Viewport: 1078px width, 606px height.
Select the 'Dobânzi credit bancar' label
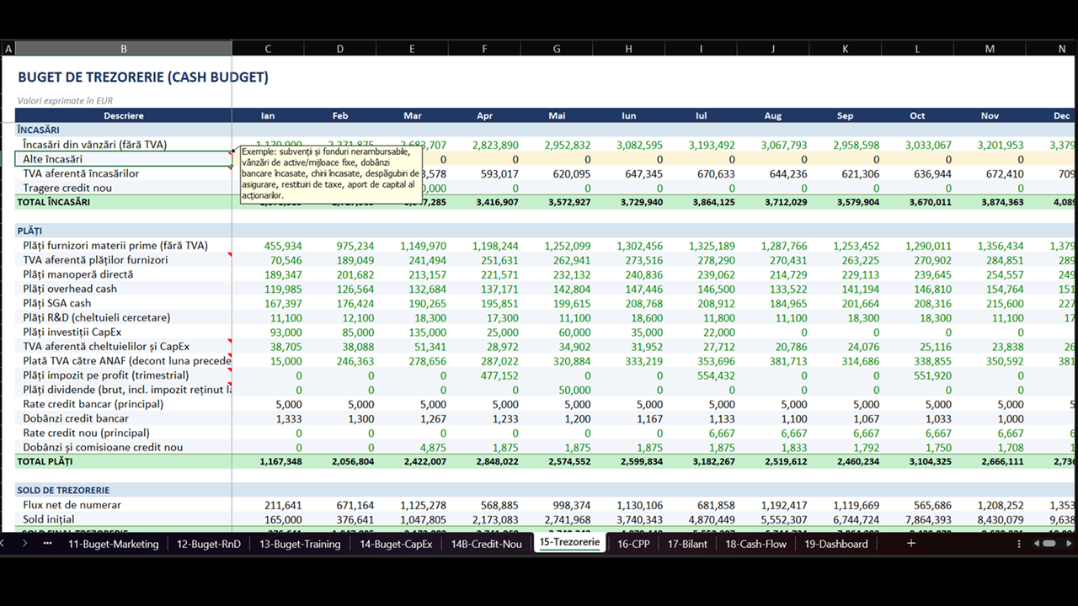point(76,418)
